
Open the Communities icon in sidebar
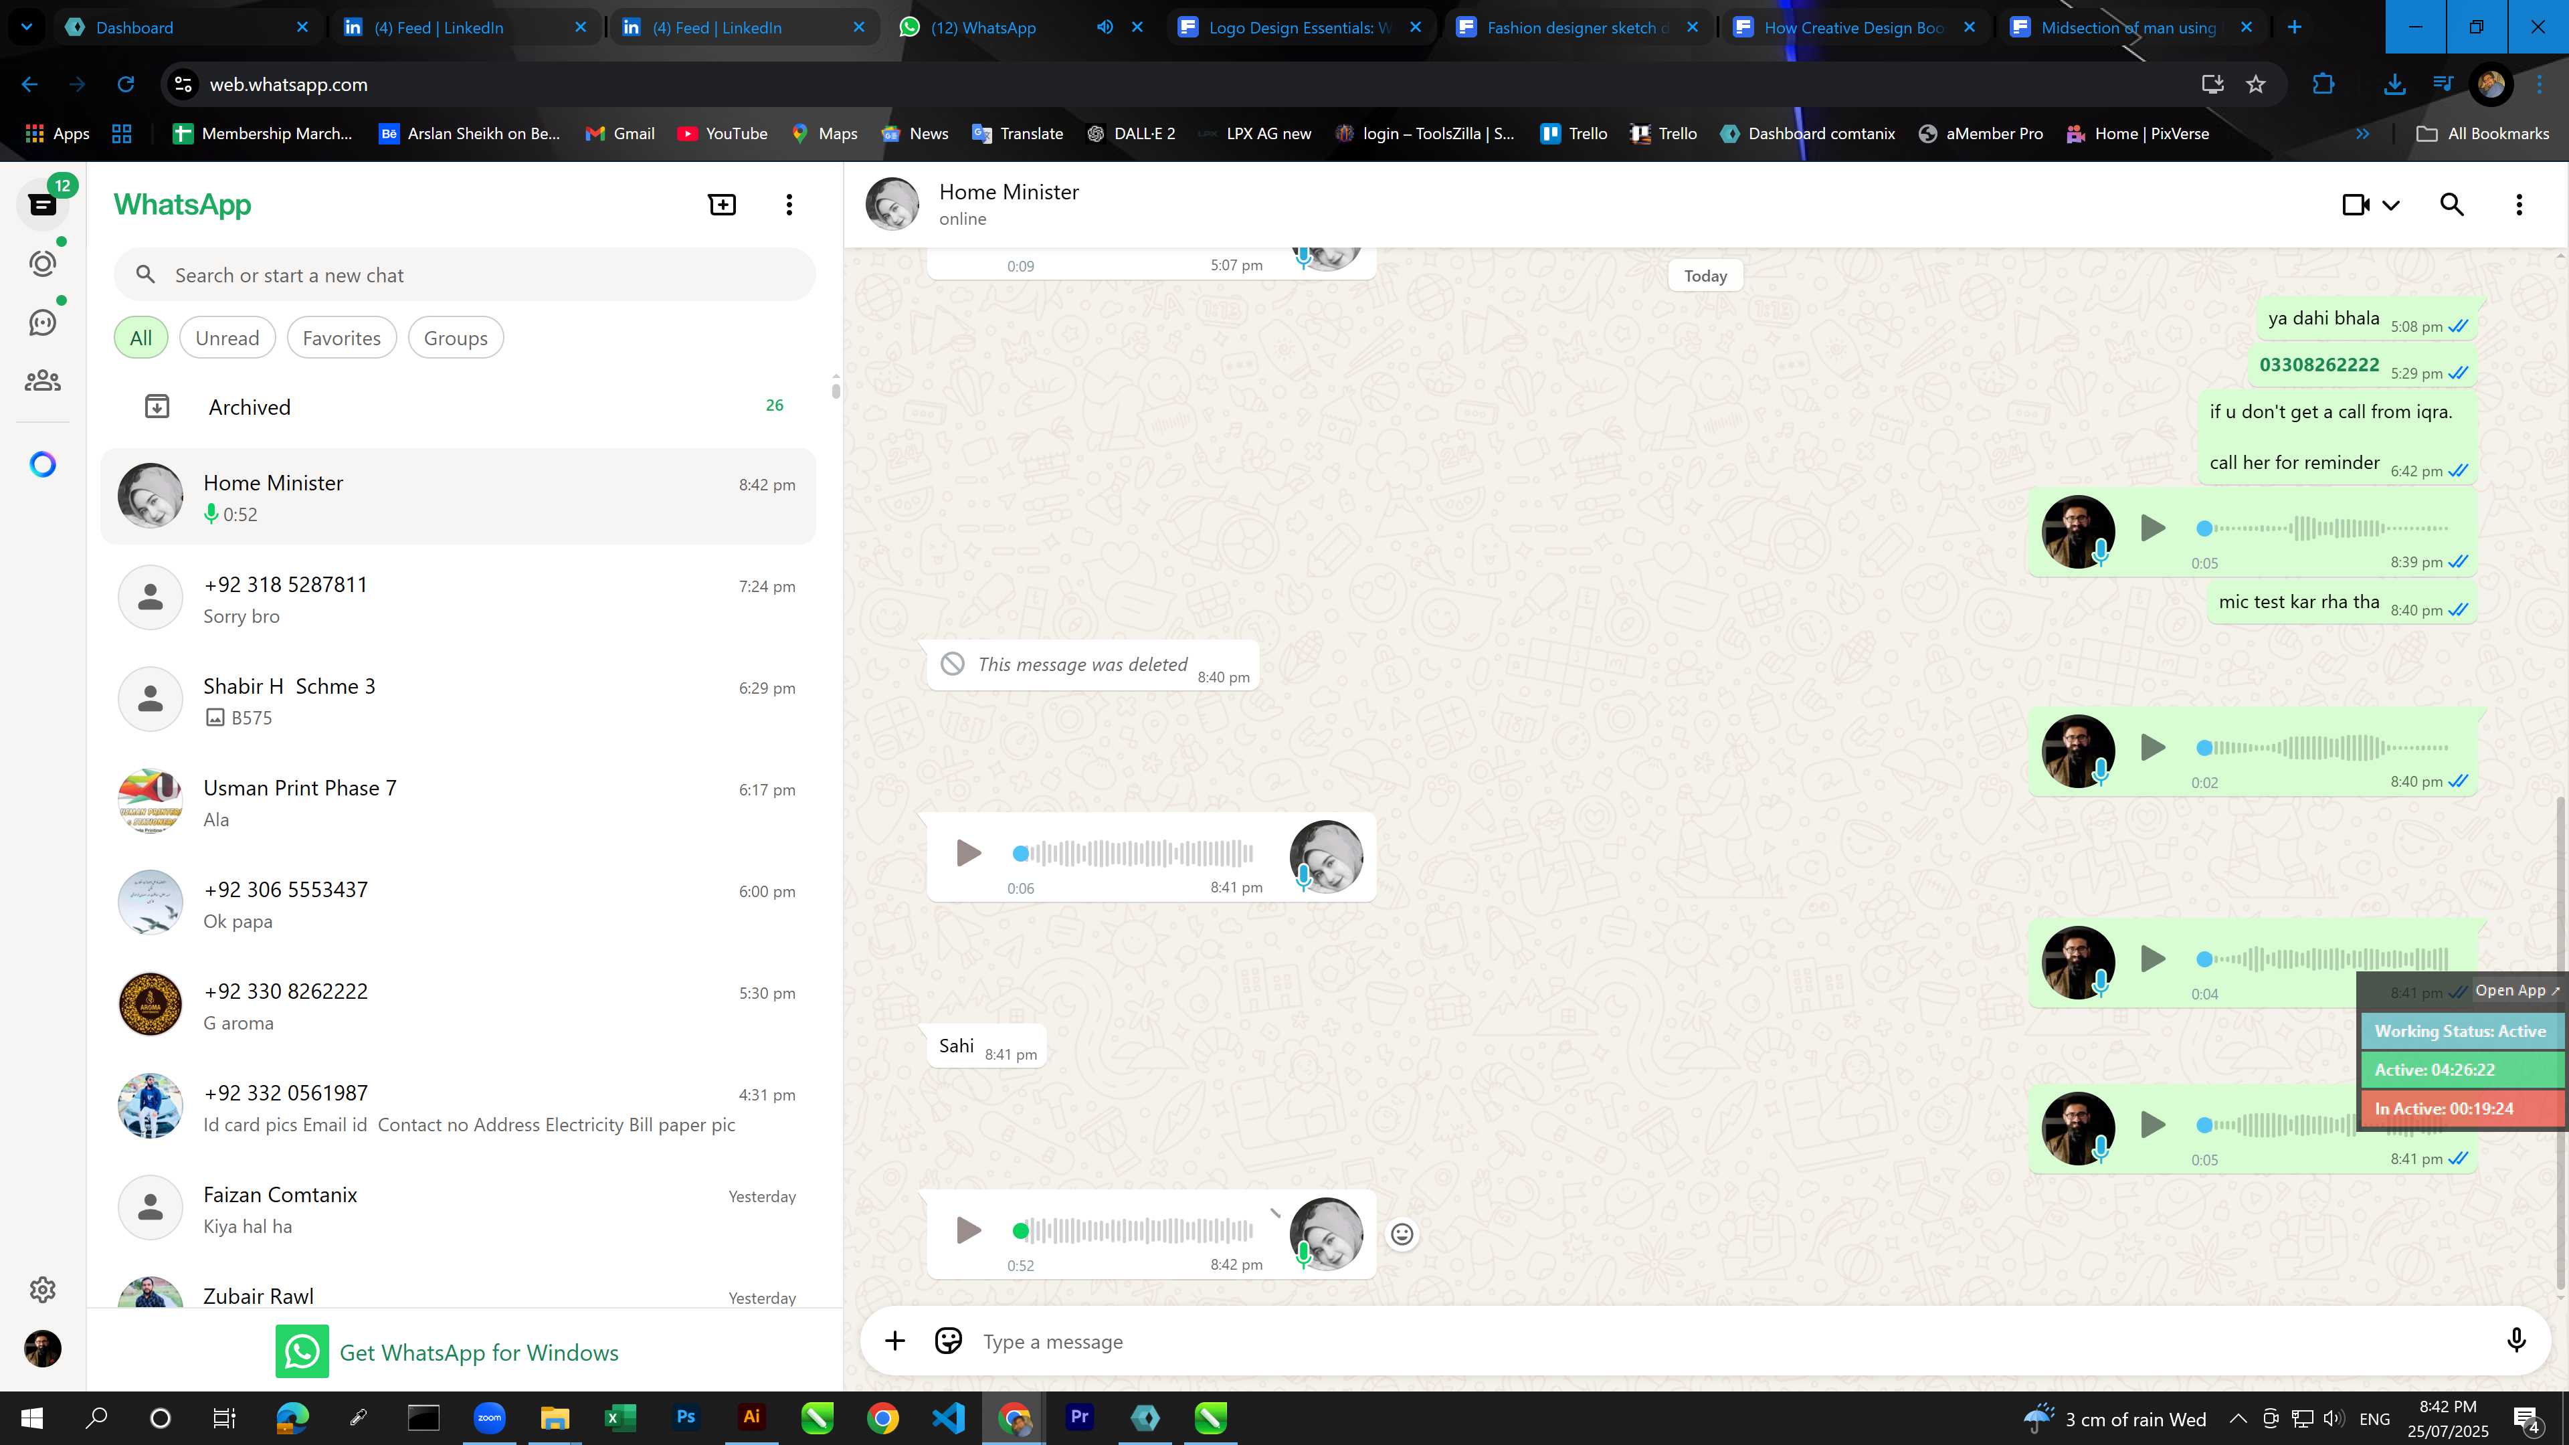[x=43, y=381]
